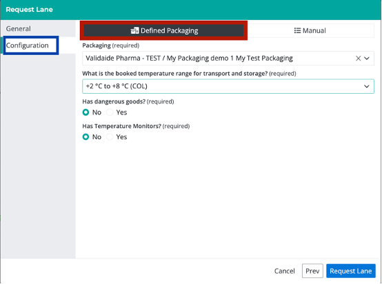
Task: Submit with the blue Request Lane button
Action: 350,271
